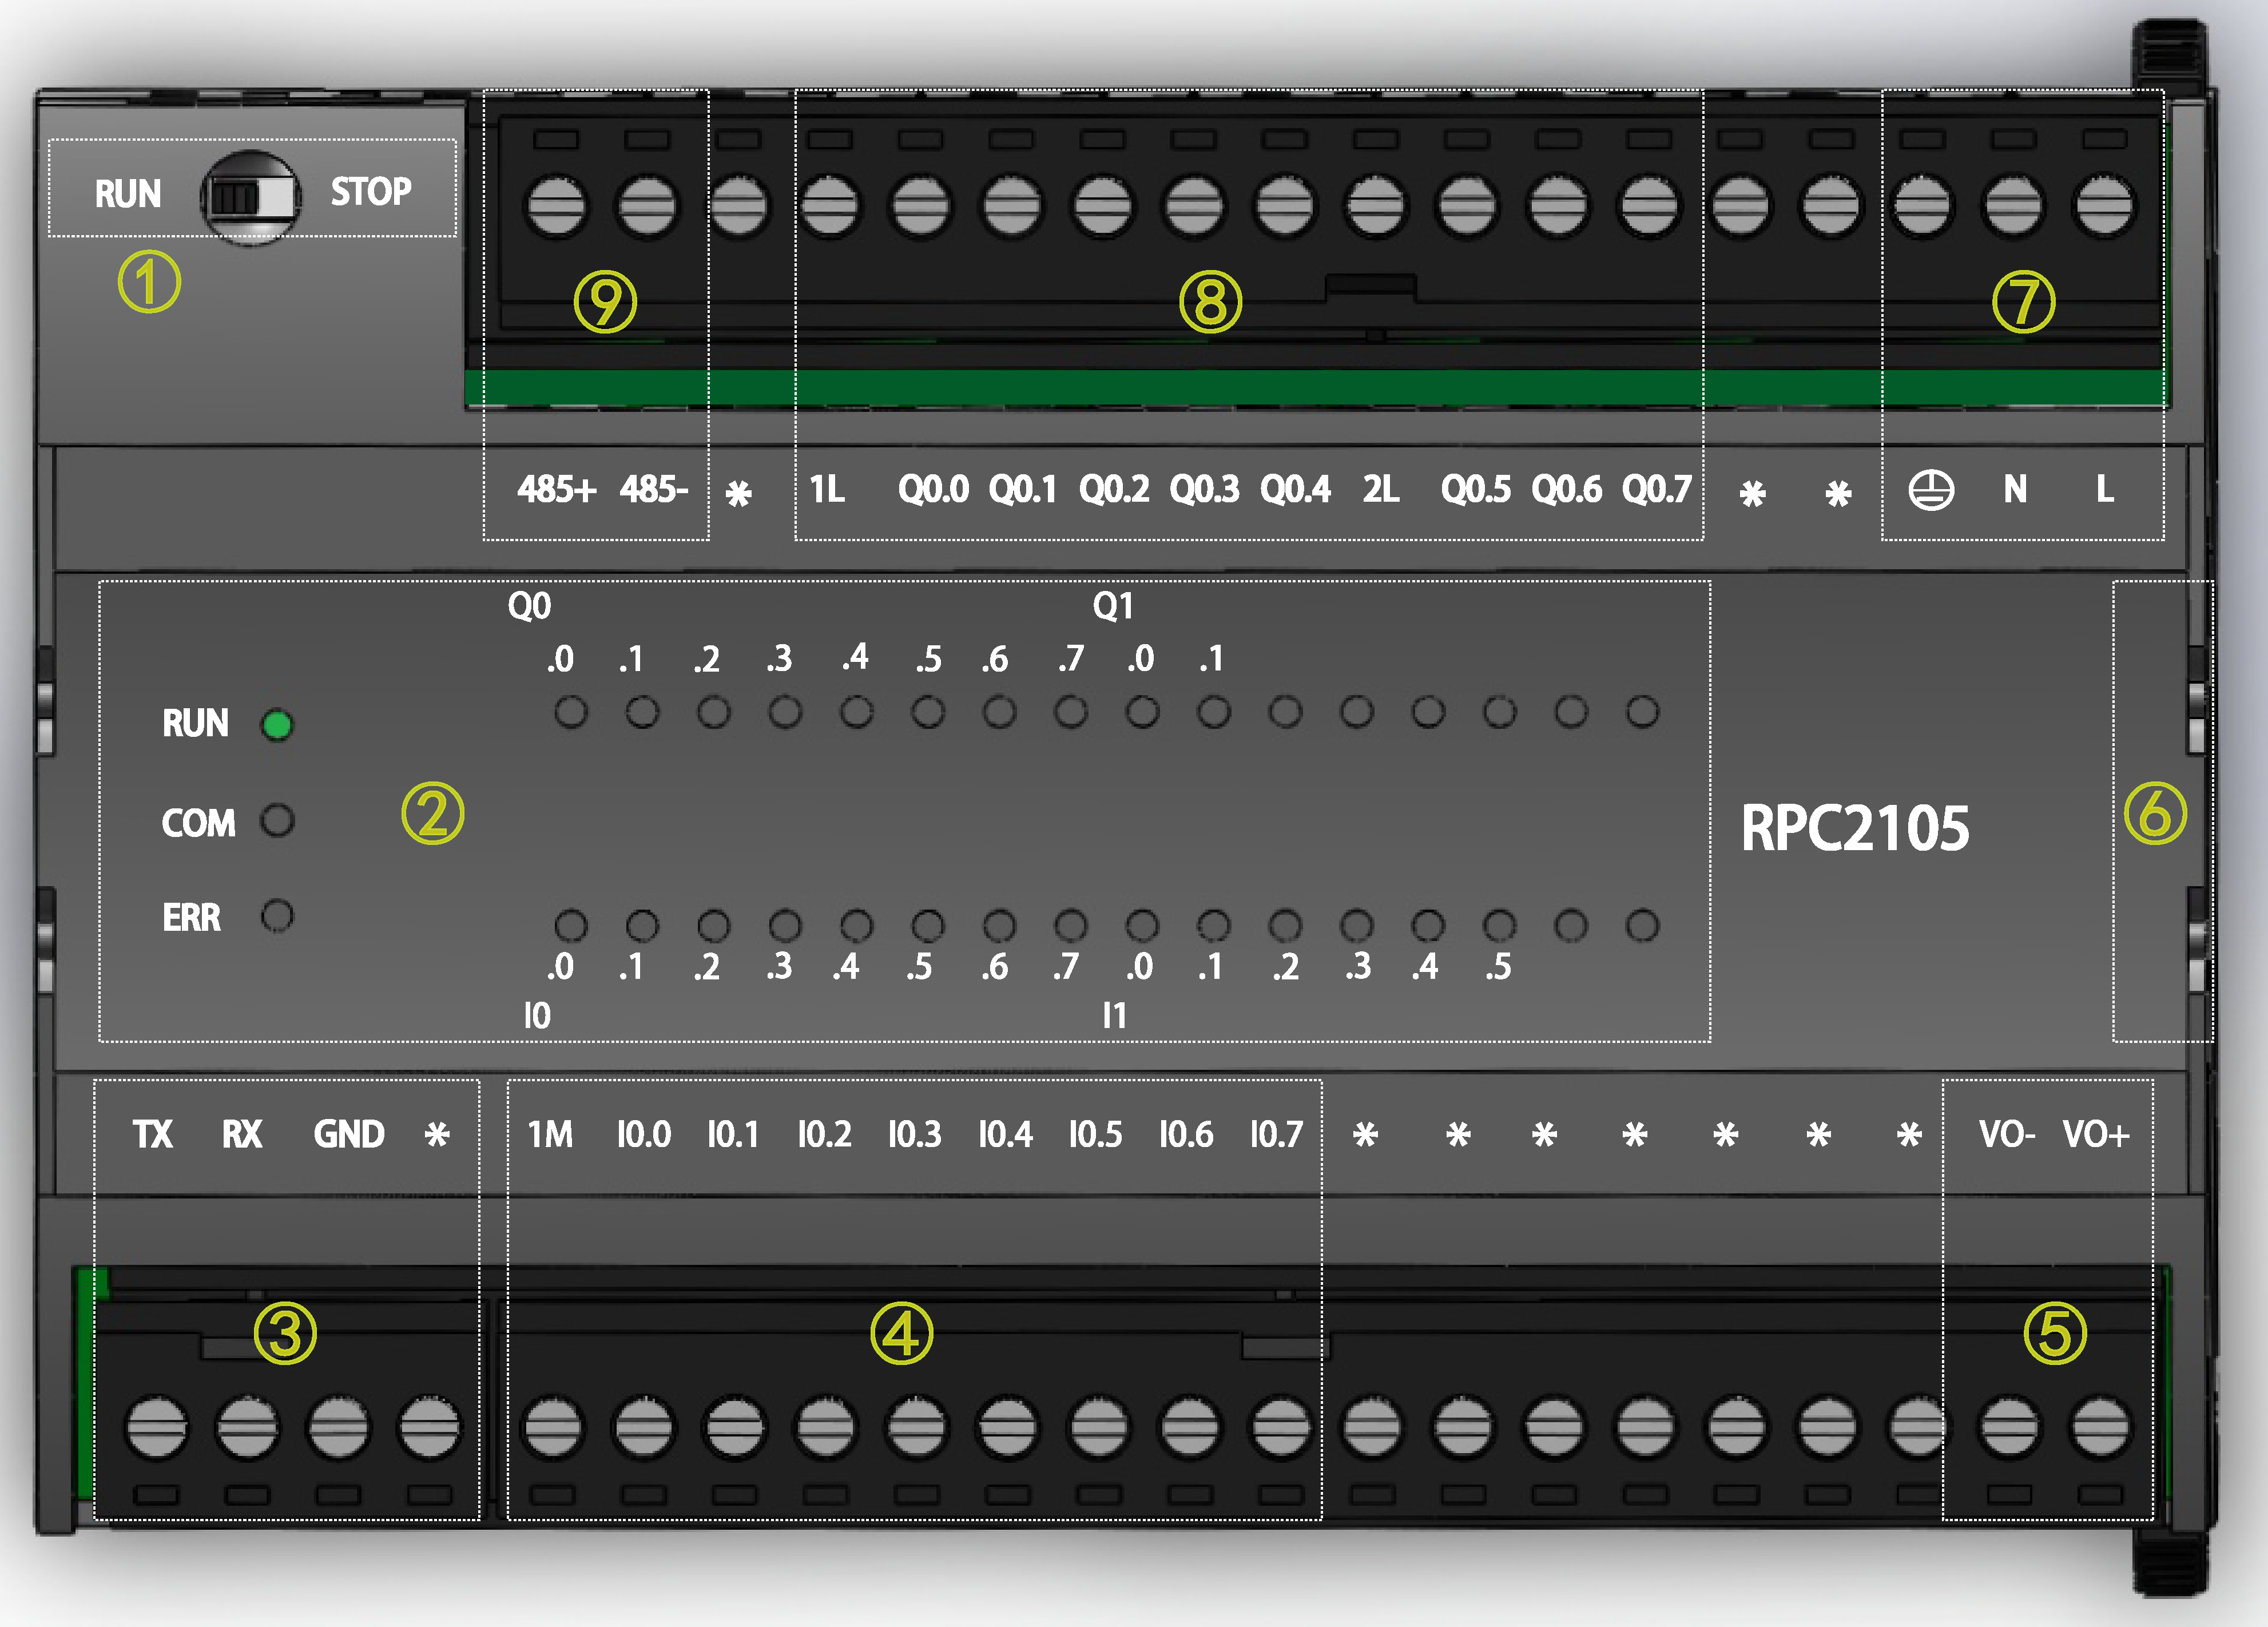2268x1627 pixels.
Task: Click the ERR indicator LED
Action: click(277, 916)
